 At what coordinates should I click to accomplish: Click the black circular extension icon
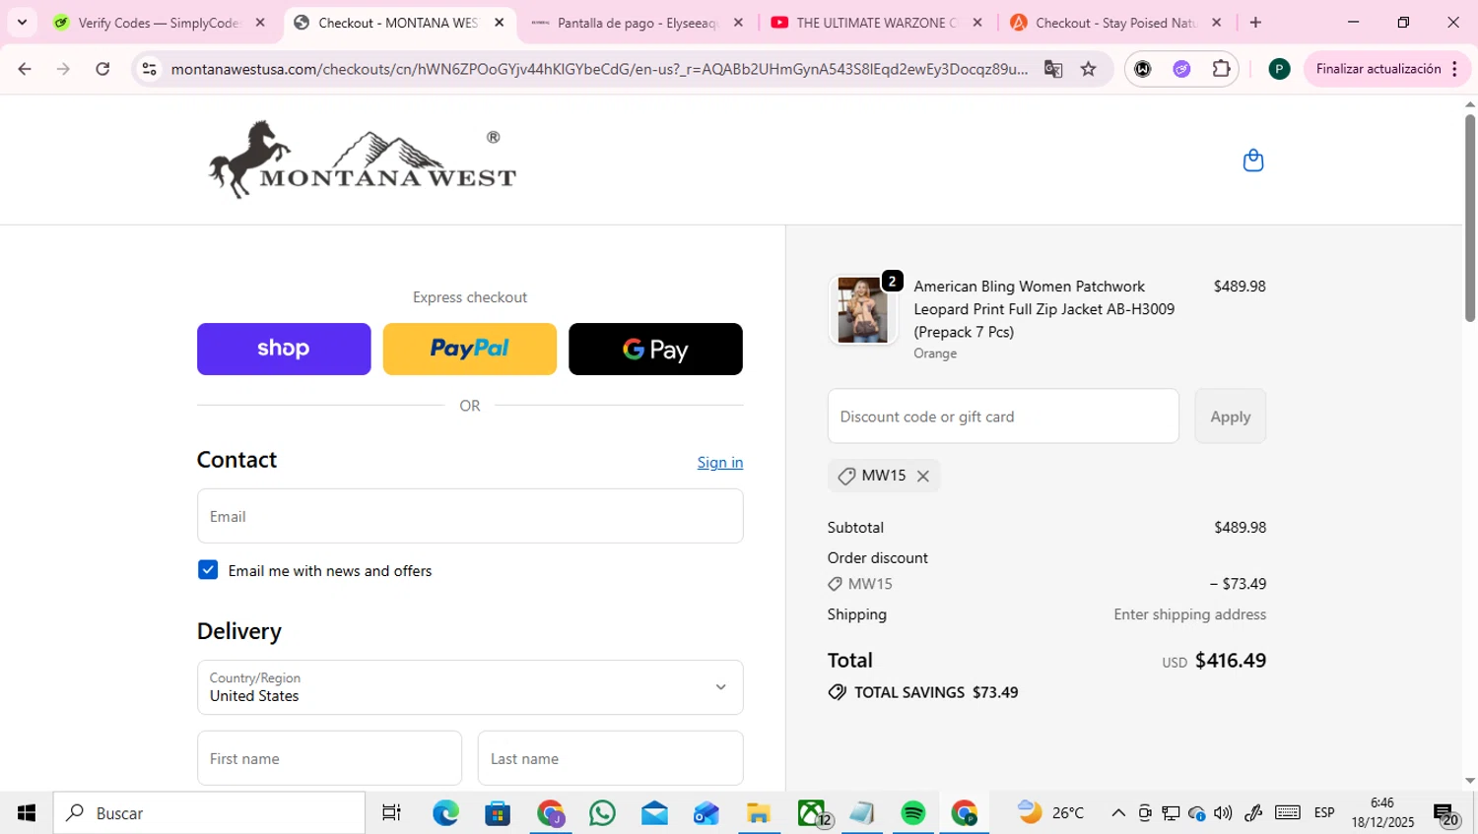pos(1143,69)
